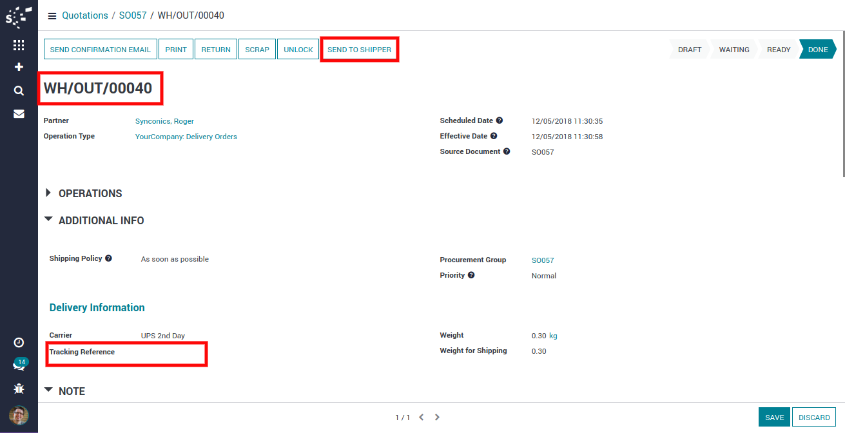Open the user avatar in sidebar

[x=19, y=415]
